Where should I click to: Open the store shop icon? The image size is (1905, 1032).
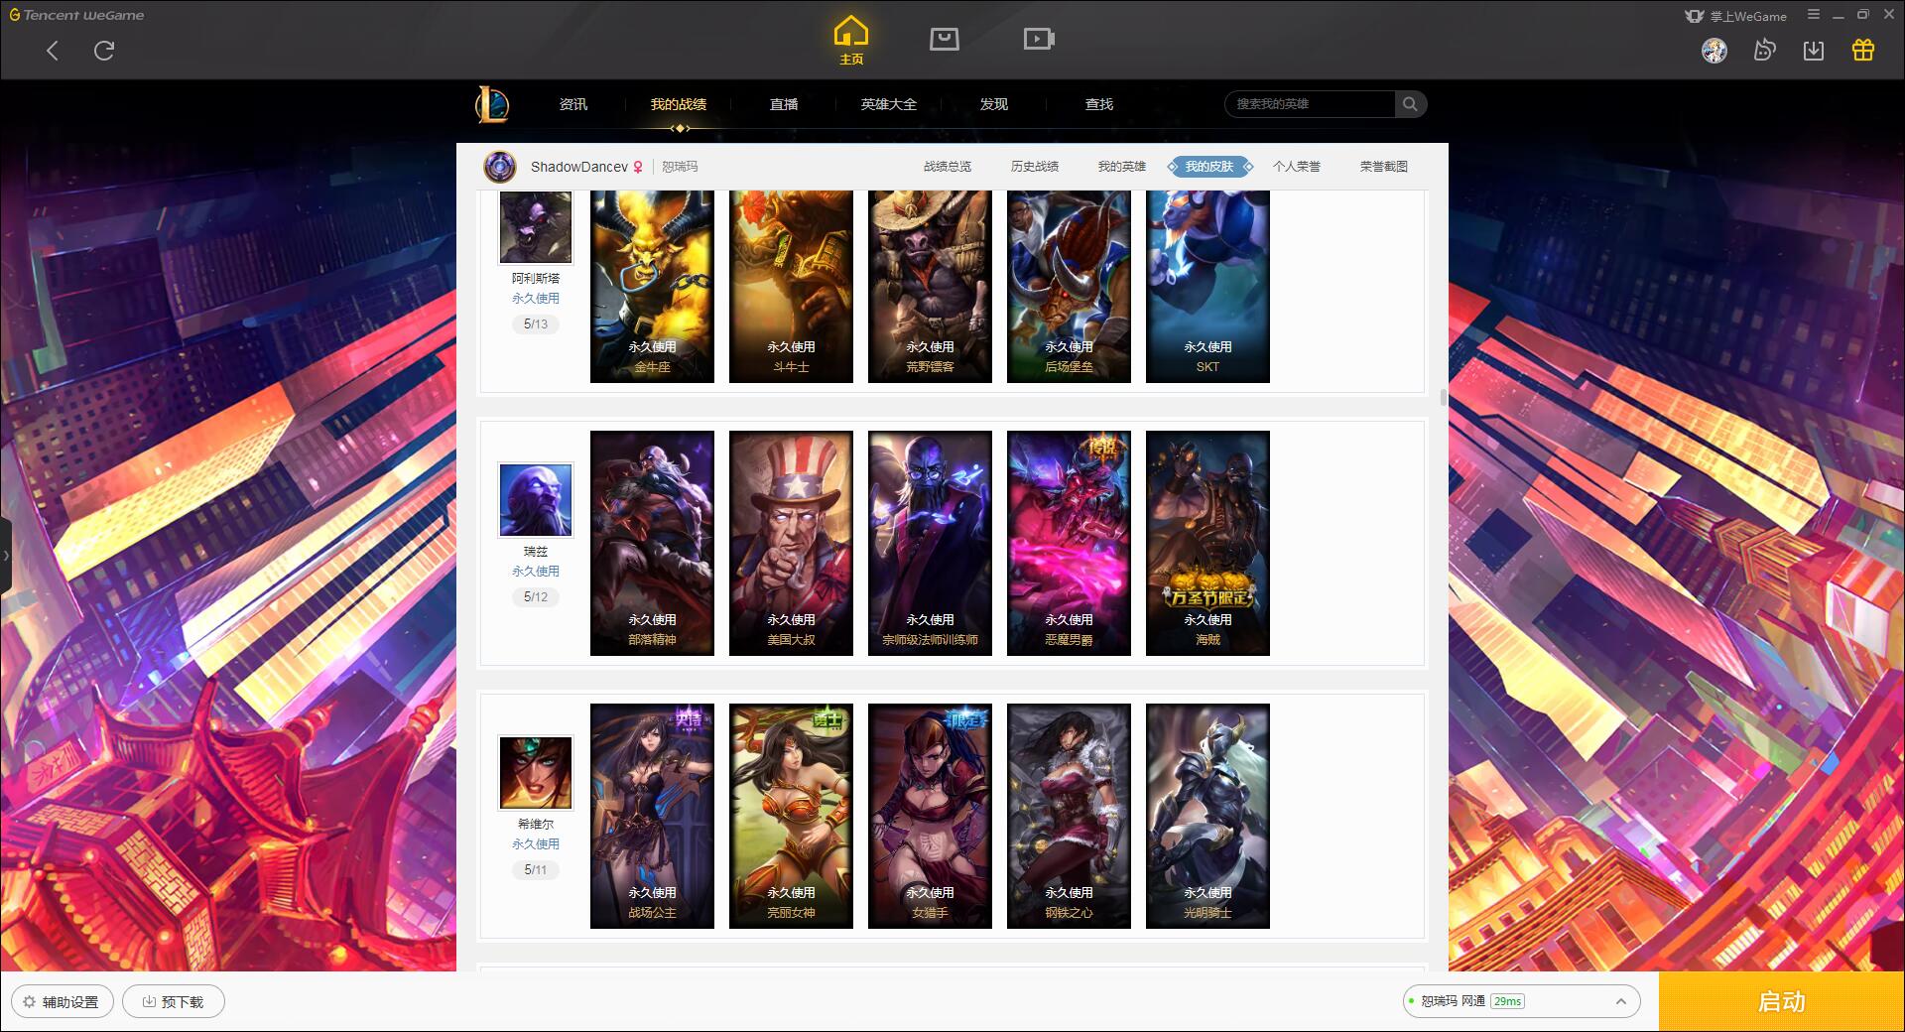(x=945, y=39)
